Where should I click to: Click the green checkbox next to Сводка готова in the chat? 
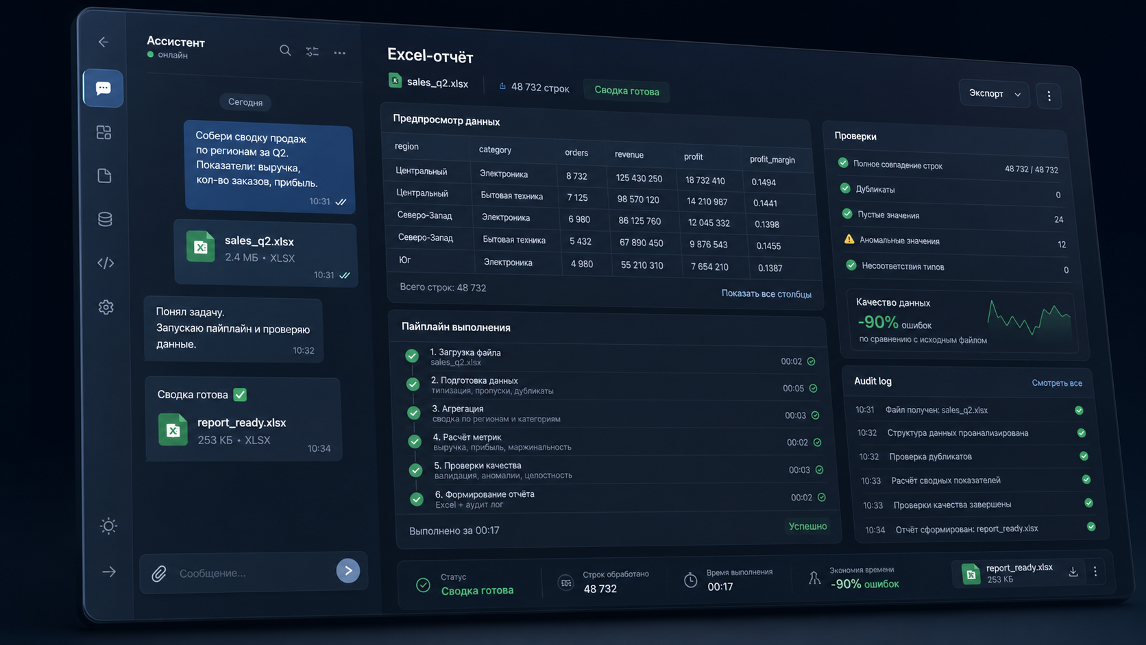pos(240,395)
